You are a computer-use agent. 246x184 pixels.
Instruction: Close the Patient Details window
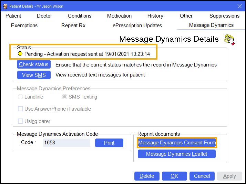[239, 6]
